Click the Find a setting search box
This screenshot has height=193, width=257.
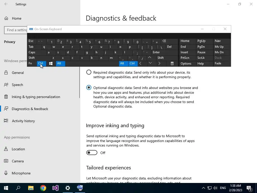tap(16, 30)
